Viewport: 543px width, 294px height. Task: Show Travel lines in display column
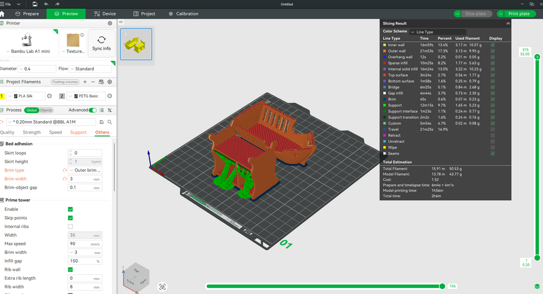click(493, 129)
